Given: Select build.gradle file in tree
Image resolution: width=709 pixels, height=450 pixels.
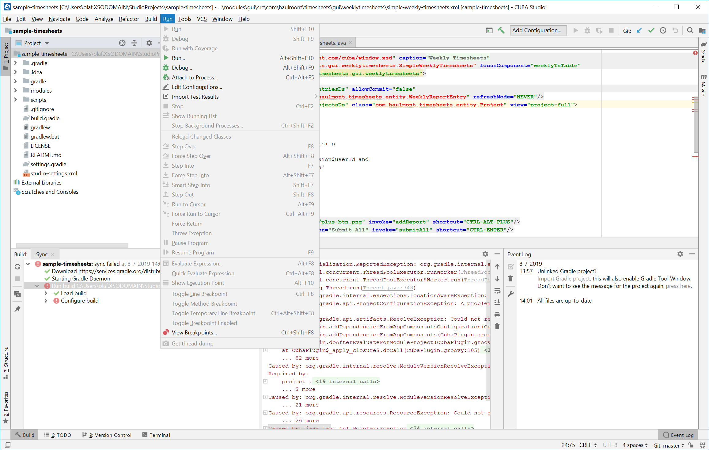Looking at the screenshot, I should [x=45, y=118].
